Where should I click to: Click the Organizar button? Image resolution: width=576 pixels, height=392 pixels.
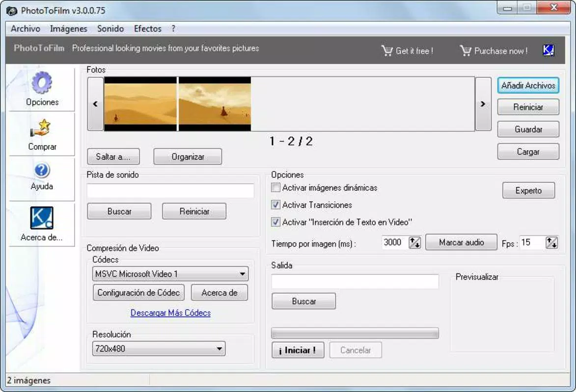pyautogui.click(x=188, y=157)
